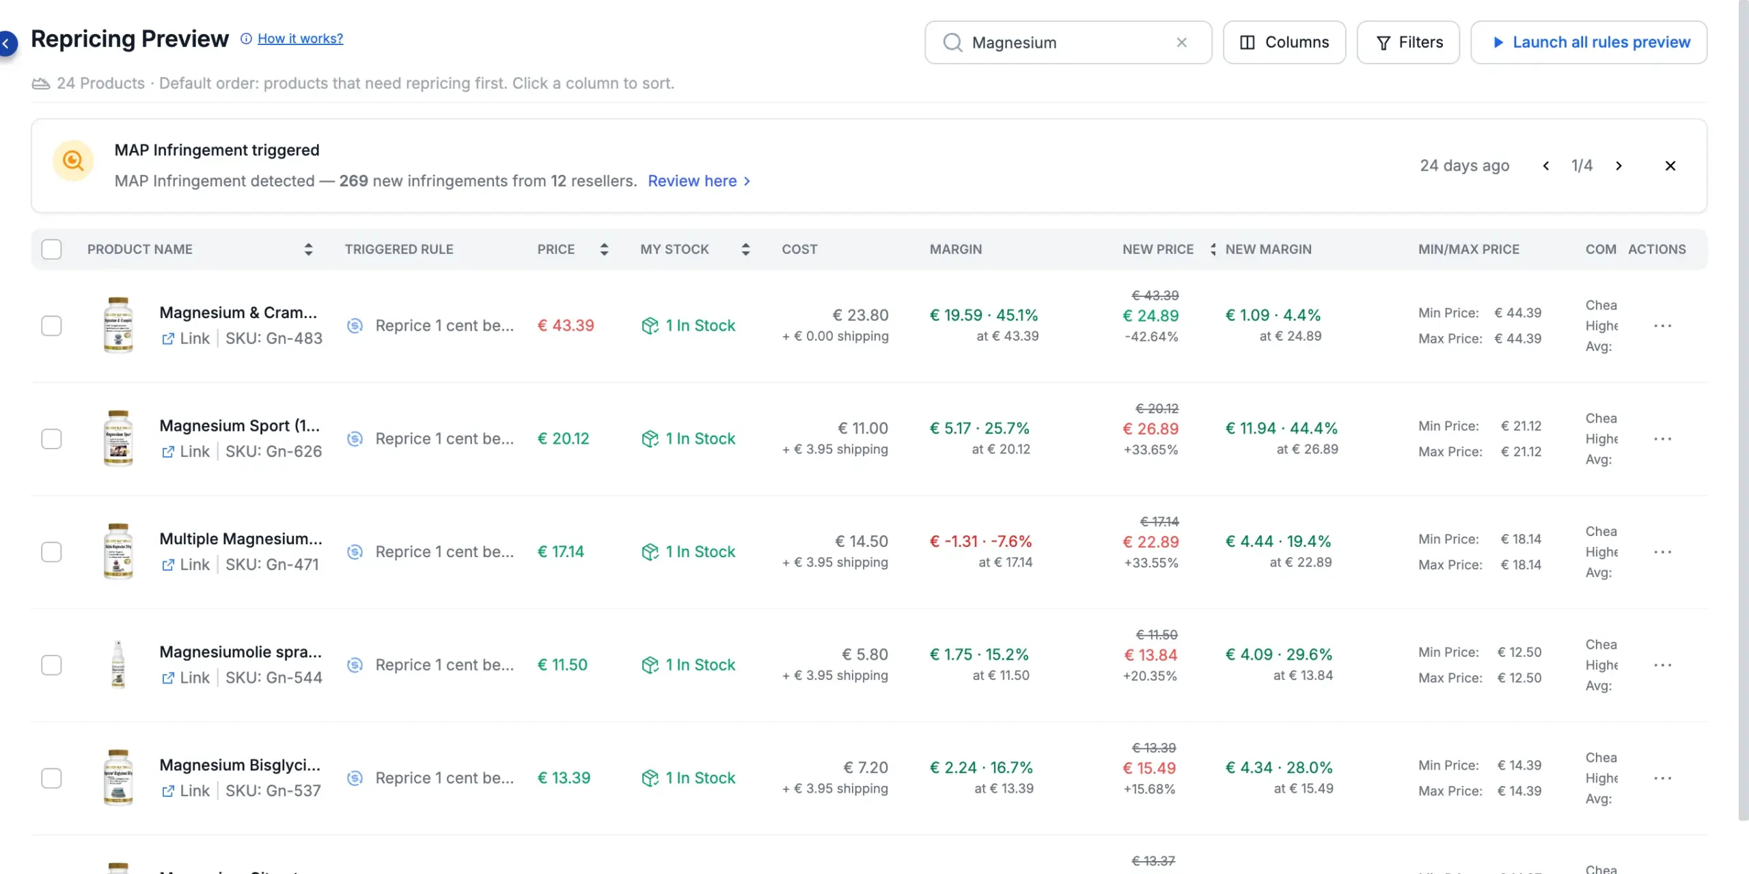1749x874 pixels.
Task: Click new price € 24.89 value
Action: [x=1151, y=315]
